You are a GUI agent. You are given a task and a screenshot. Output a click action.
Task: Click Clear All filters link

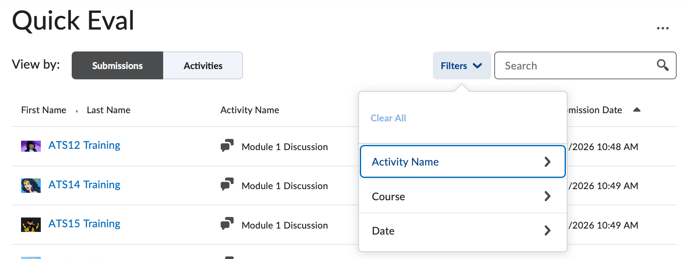(x=388, y=118)
